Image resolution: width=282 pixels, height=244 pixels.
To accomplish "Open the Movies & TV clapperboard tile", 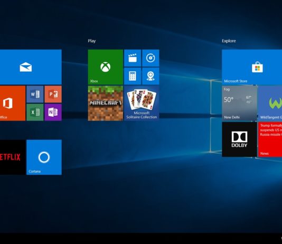I will point(133,58).
